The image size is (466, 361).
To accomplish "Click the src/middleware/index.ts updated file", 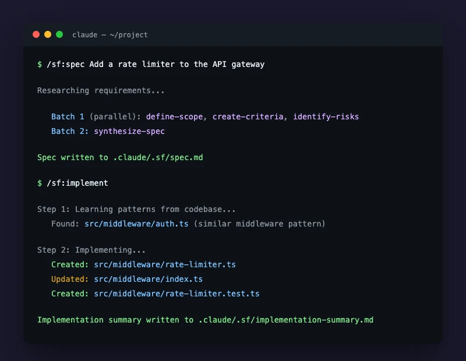I will click(x=147, y=279).
